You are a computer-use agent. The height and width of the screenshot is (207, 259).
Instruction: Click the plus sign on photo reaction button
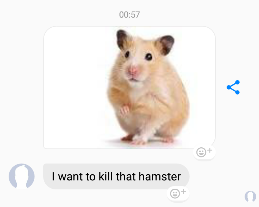[210, 150]
